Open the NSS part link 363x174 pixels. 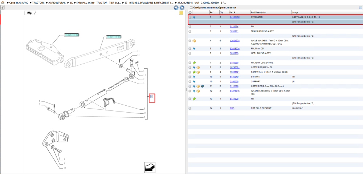232,108
